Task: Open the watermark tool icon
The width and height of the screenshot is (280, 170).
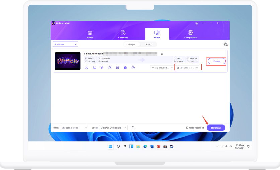Action: coord(110,68)
